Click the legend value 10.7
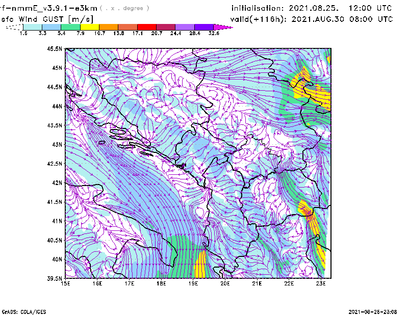 (x=99, y=33)
